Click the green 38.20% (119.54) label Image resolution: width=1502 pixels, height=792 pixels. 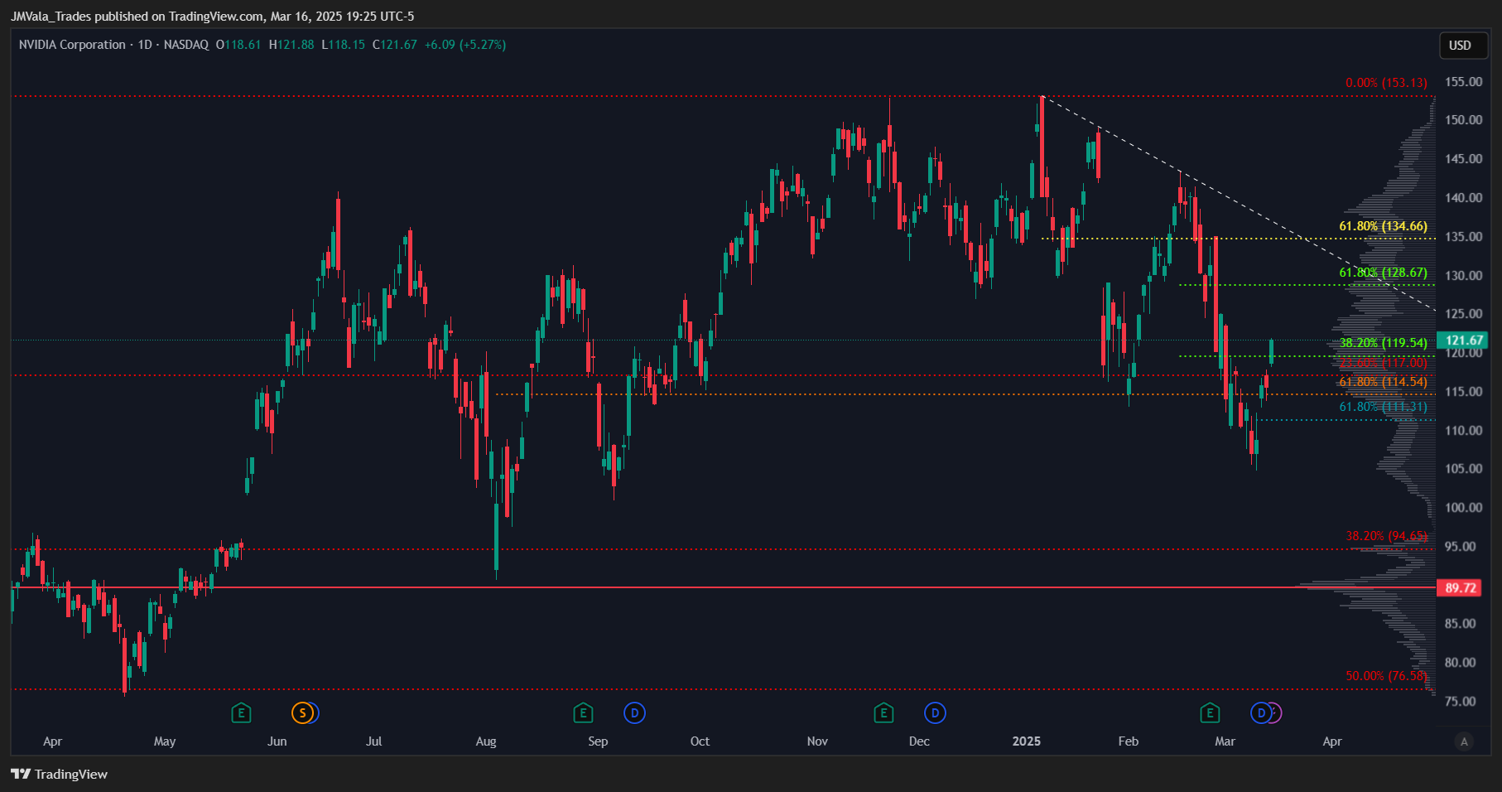tap(1383, 343)
